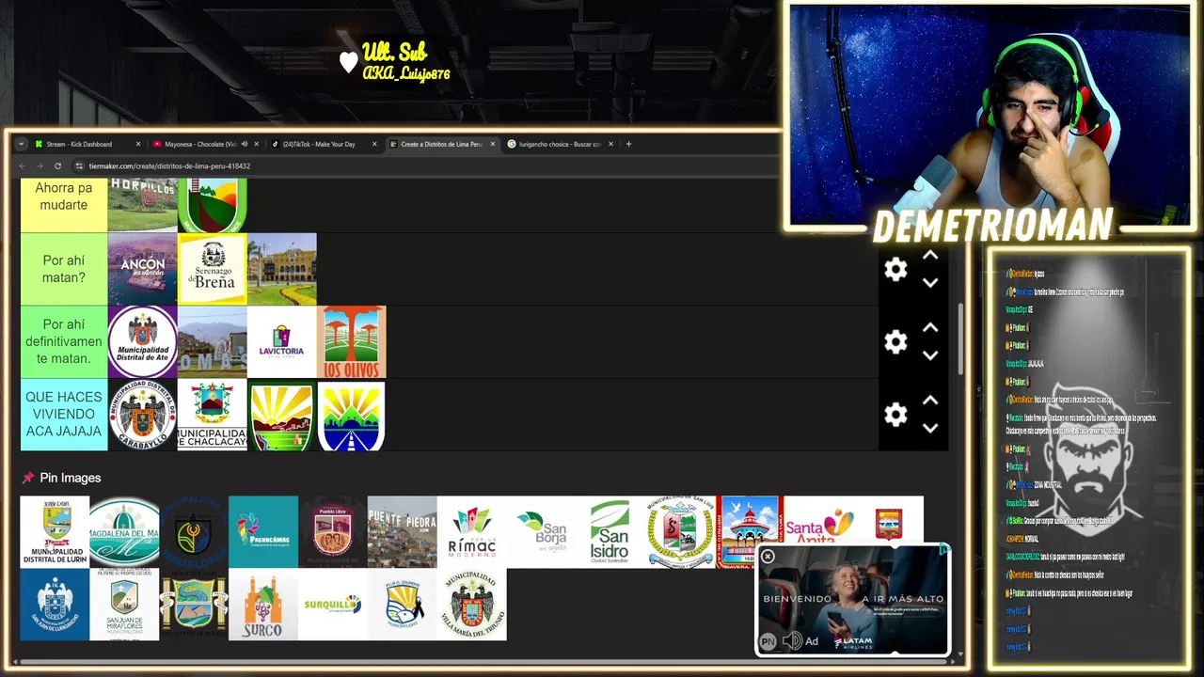The height and width of the screenshot is (677, 1204).
Task: Switch to Stream - Kick Dashboard tab
Action: 87,144
